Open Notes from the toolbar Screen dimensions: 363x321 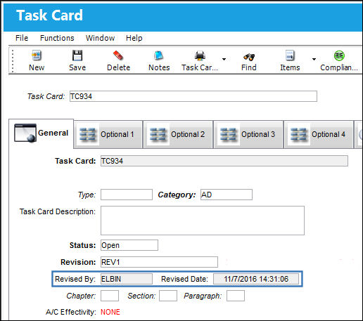point(159,55)
